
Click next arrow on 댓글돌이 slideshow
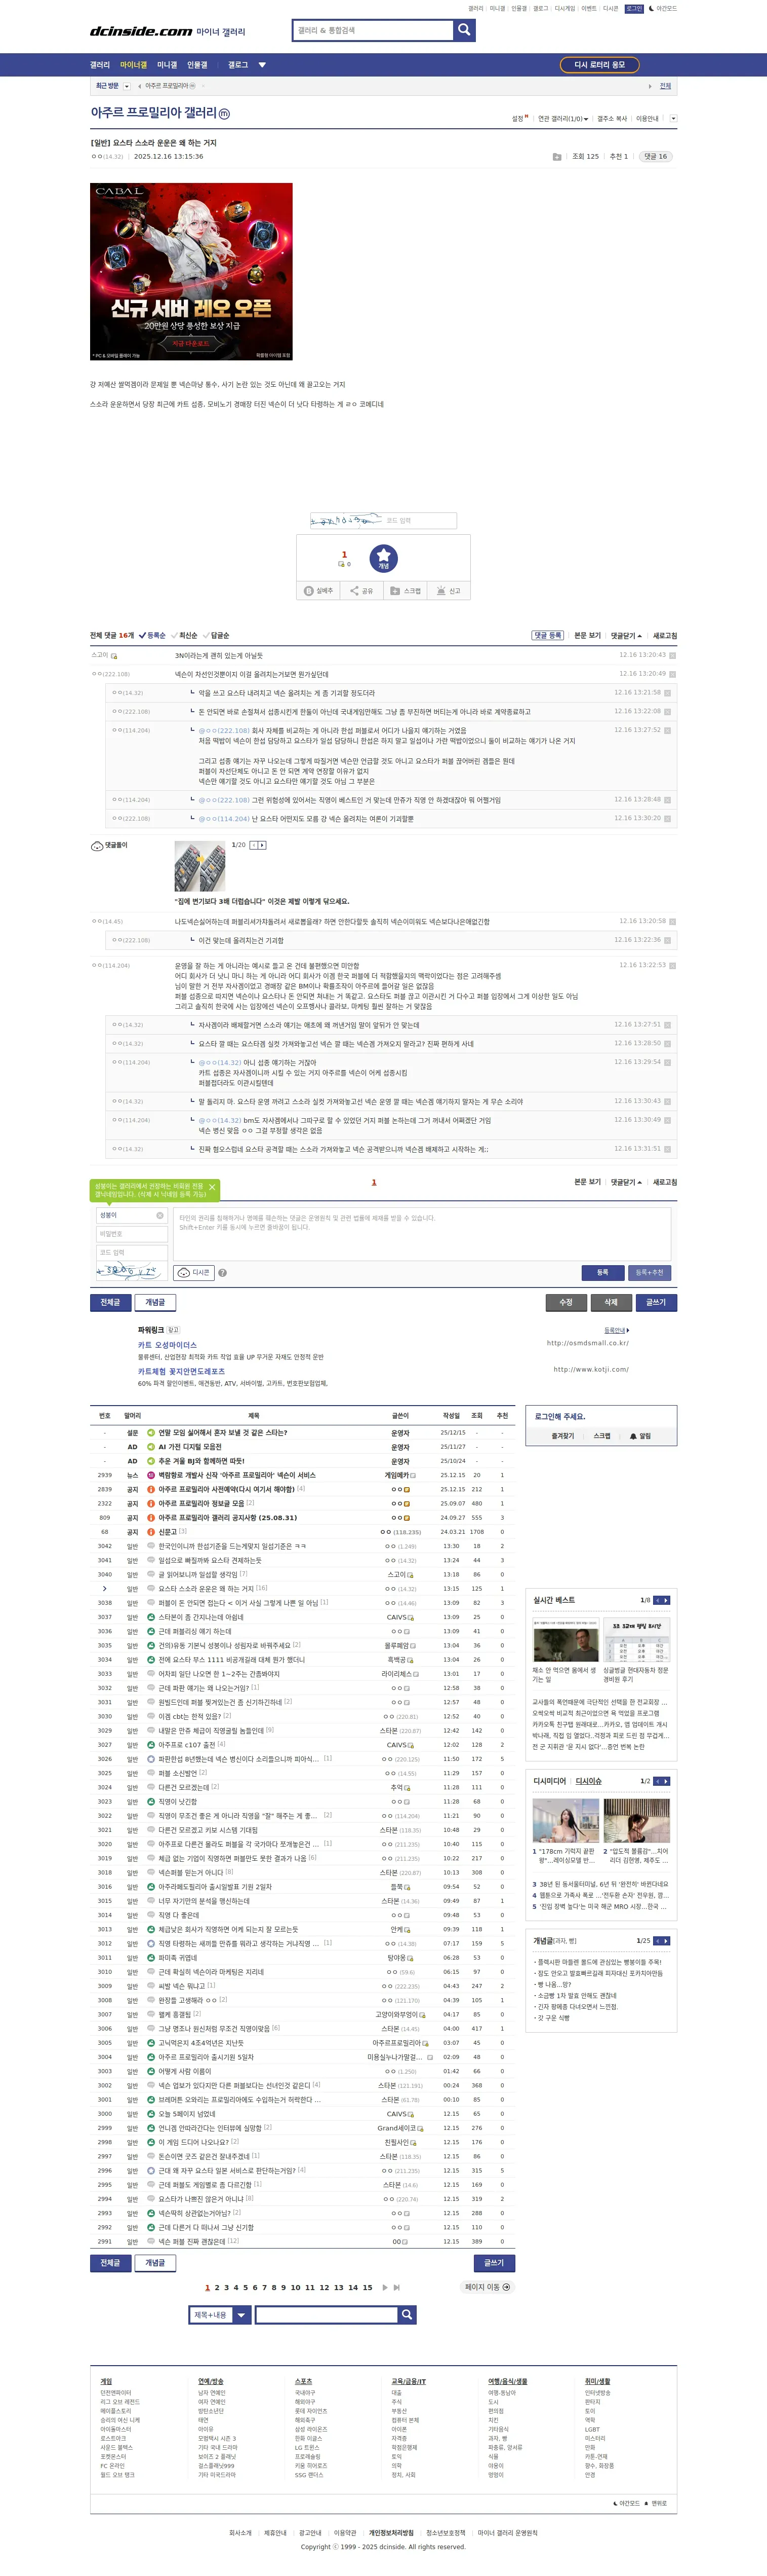(x=263, y=845)
